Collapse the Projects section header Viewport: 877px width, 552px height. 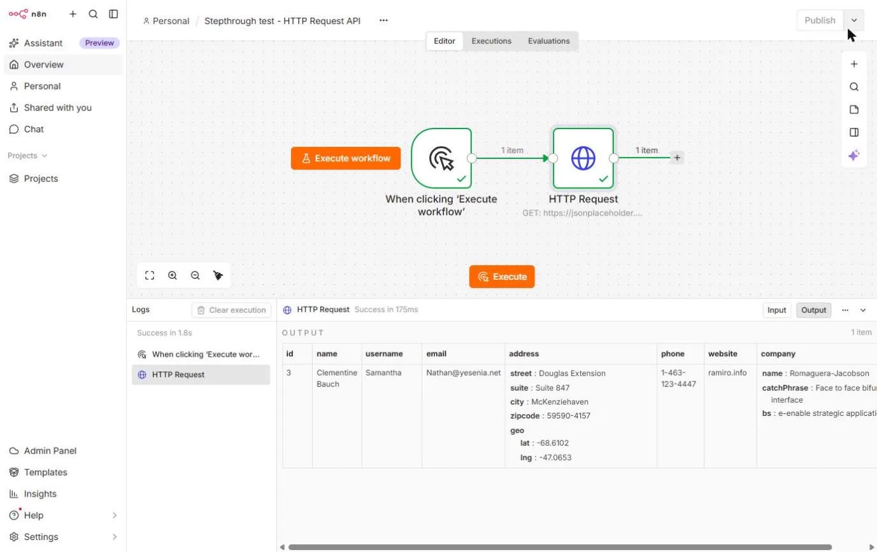tap(27, 156)
